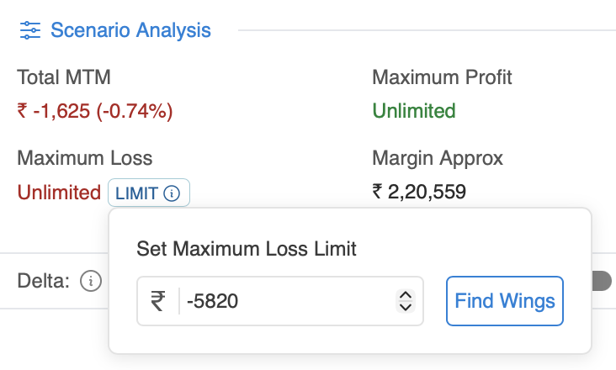Click the Scenario Analysis sliders icon
This screenshot has height=370, width=616.
tap(29, 31)
